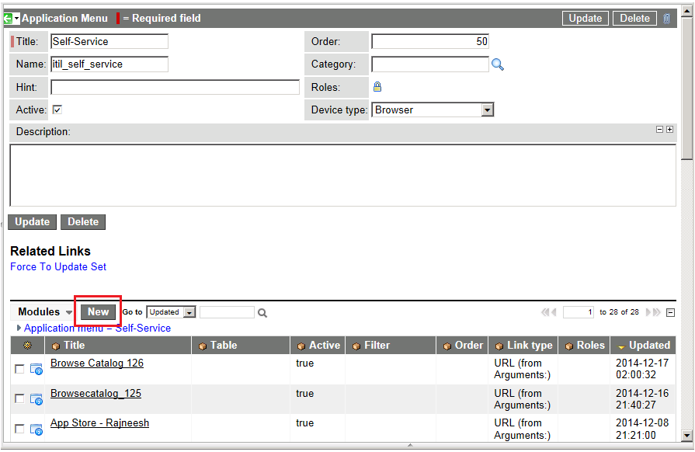
Task: Check the Browsecatalog_125 row checkbox
Action: 19,399
